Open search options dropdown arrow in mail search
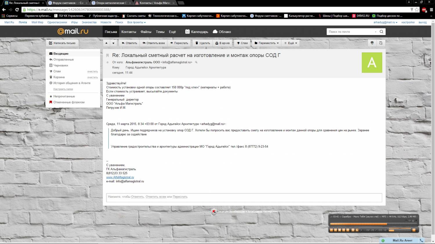This screenshot has height=244, width=435. [x=376, y=32]
